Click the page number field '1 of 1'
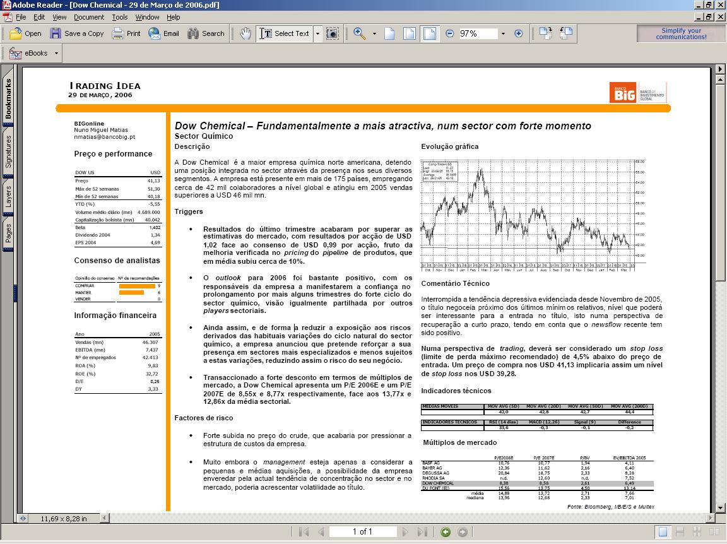Viewport: 727px width, 544px height. click(363, 532)
